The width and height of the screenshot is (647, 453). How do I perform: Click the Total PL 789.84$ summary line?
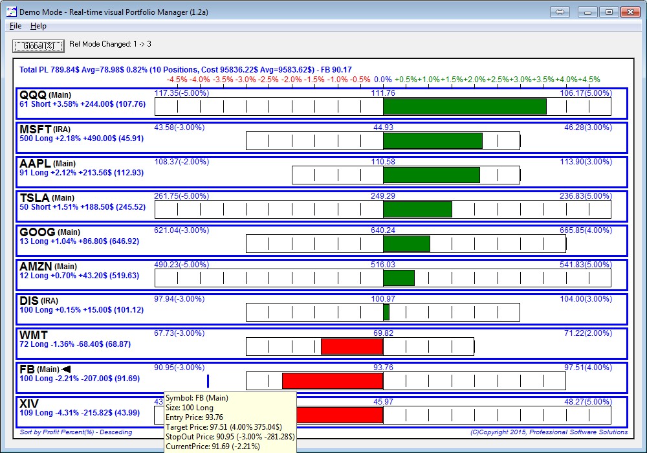(x=186, y=70)
